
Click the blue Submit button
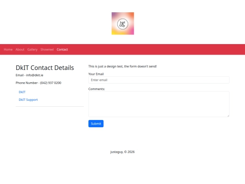coord(96,124)
